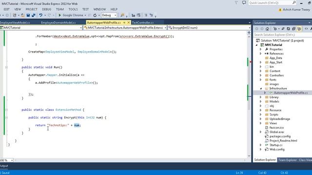The image size is (312, 175).
Task: Collapse the ExtensionMethod class outline
Action: pyautogui.click(x=6, y=110)
